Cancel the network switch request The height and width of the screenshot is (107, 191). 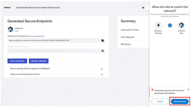(x=160, y=101)
